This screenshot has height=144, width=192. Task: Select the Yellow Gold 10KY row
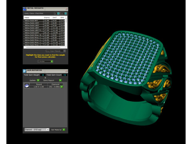pyautogui.click(x=44, y=23)
